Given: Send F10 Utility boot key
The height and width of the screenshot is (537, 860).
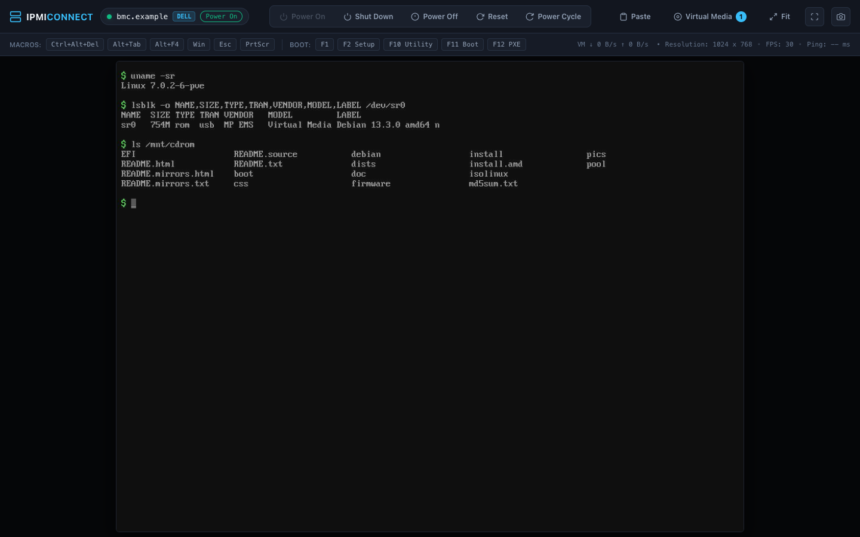Looking at the screenshot, I should click(x=411, y=45).
